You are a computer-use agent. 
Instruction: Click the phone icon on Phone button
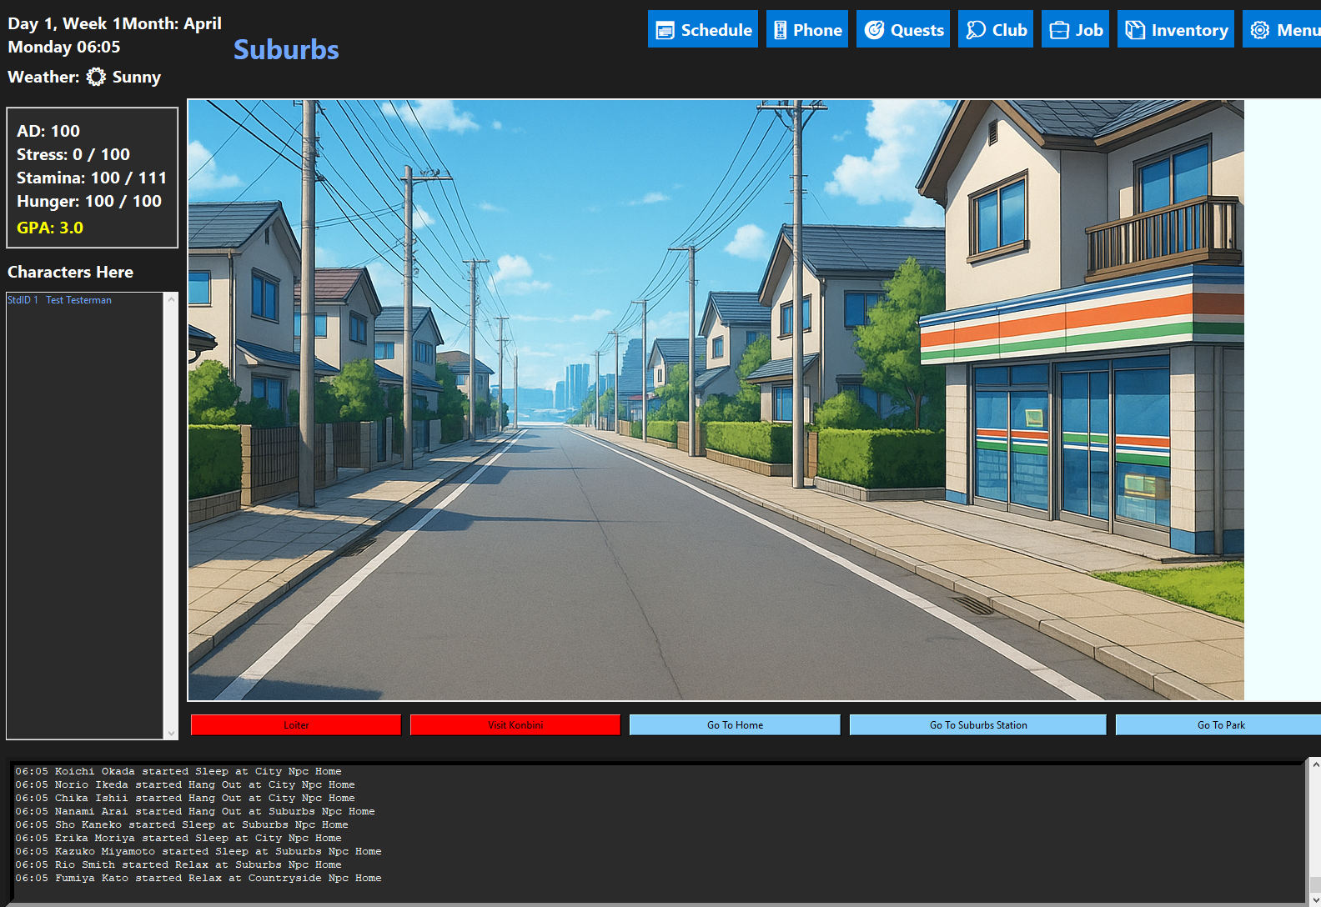coord(781,30)
